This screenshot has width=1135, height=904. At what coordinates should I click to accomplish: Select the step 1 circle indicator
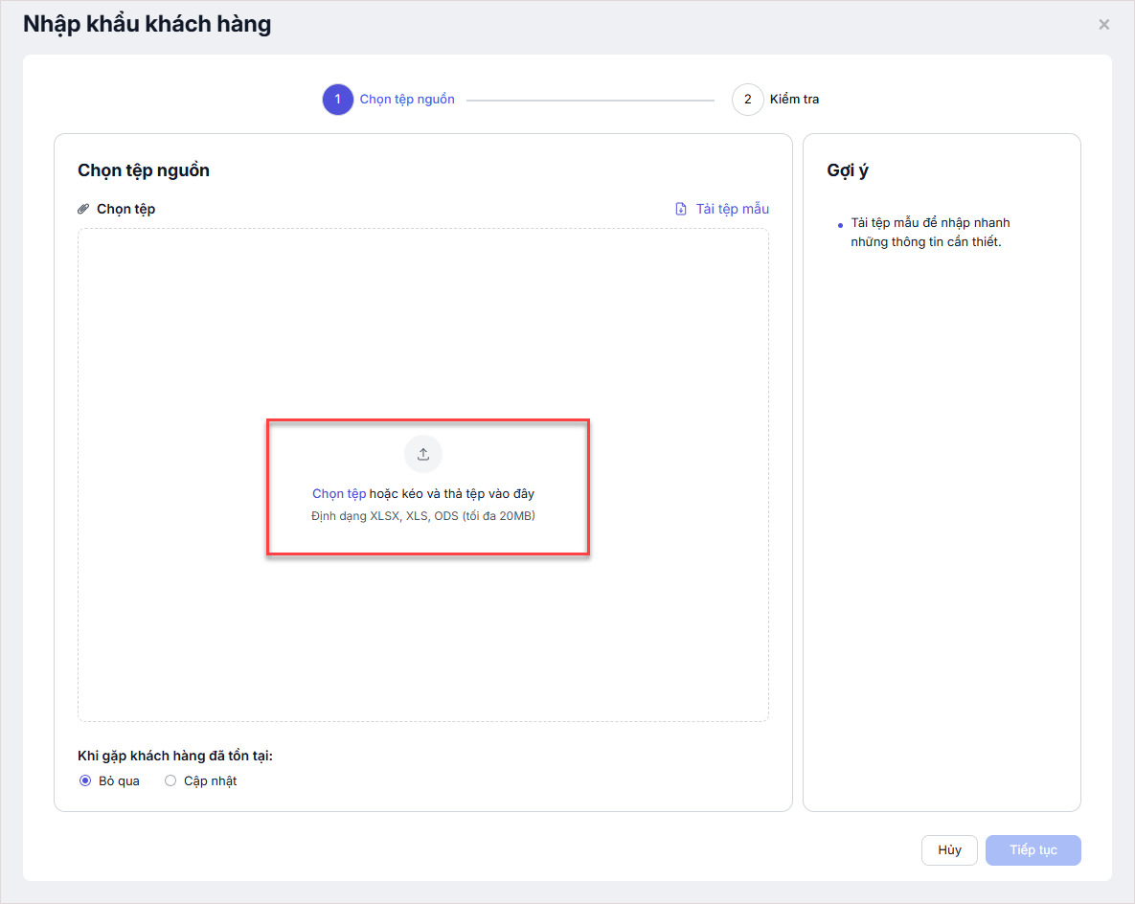coord(337,100)
